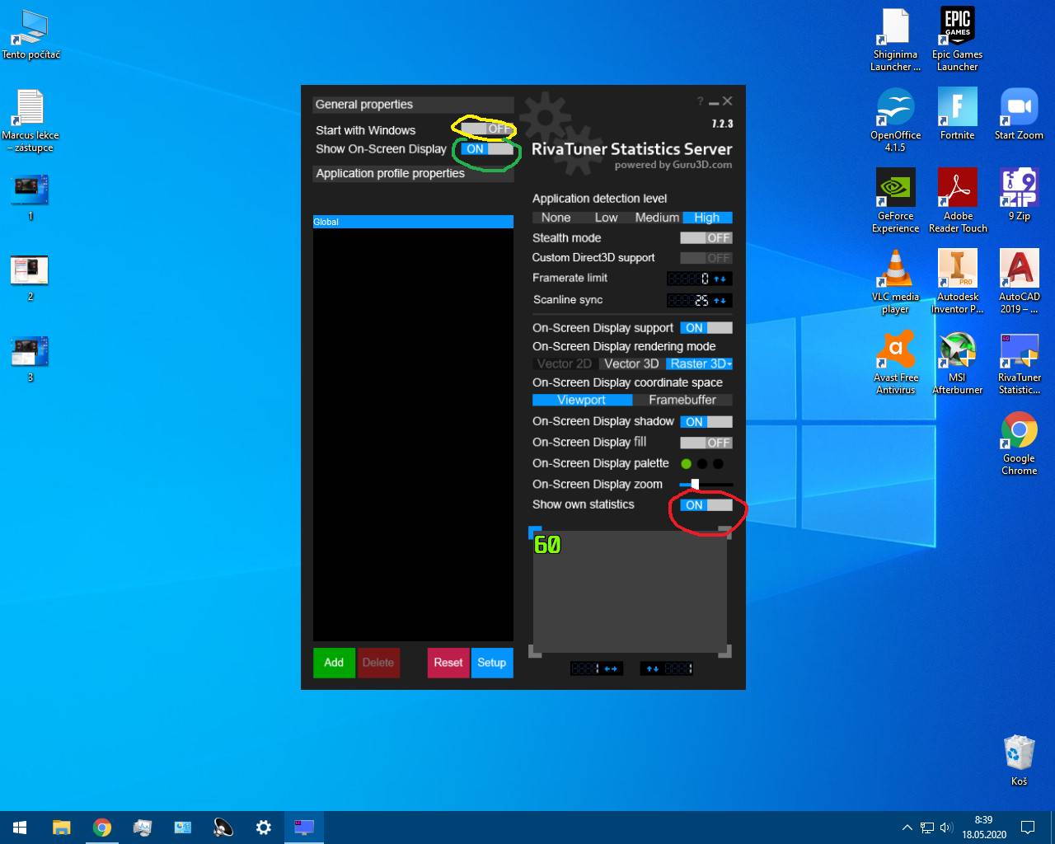
Task: Open volume control in system tray
Action: pos(945,828)
